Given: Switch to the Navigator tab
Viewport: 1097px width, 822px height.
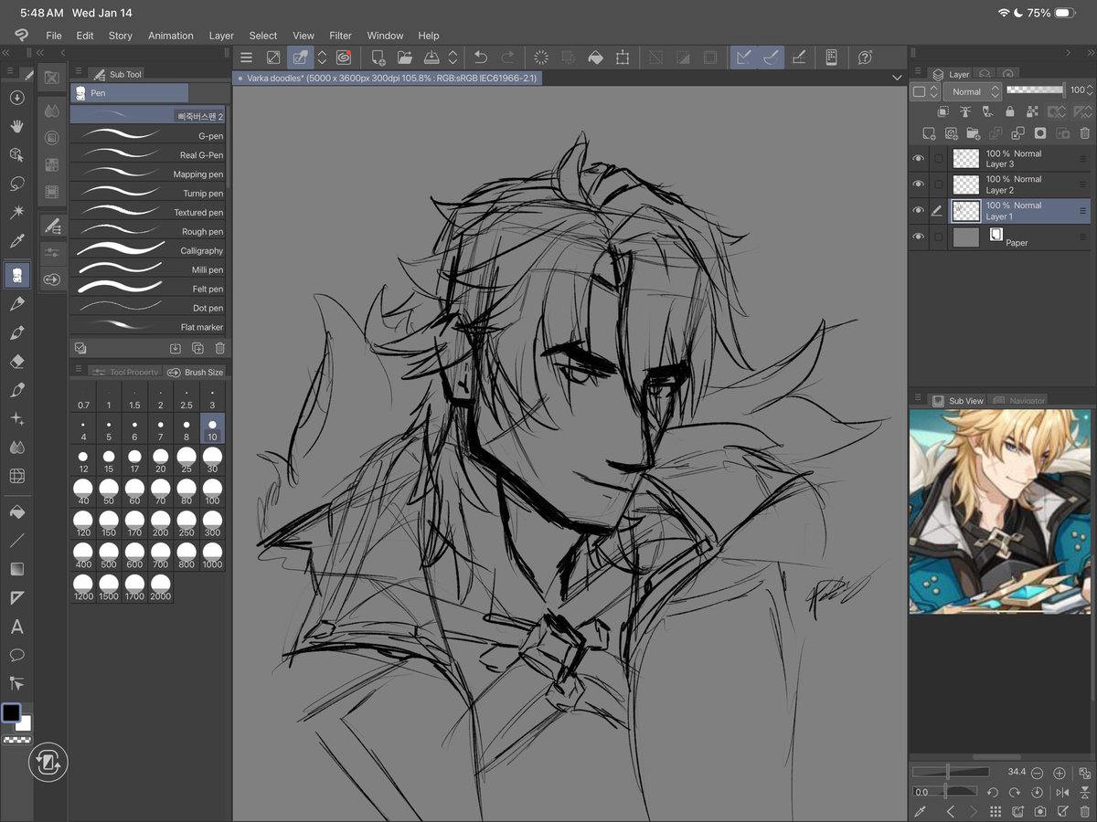Looking at the screenshot, I should [1018, 400].
